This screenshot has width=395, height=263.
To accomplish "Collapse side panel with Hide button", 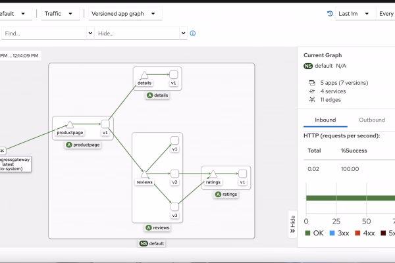I will 292,224.
